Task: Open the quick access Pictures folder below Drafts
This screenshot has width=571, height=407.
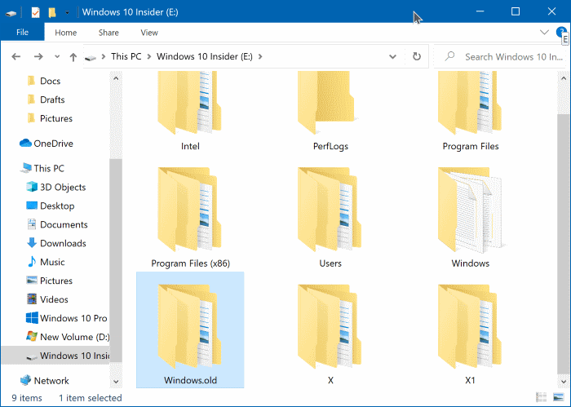Action: pyautogui.click(x=50, y=118)
